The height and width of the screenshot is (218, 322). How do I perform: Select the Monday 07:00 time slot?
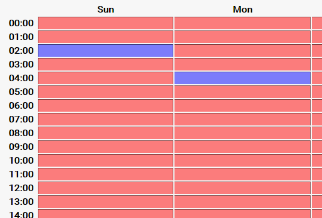tap(242, 119)
